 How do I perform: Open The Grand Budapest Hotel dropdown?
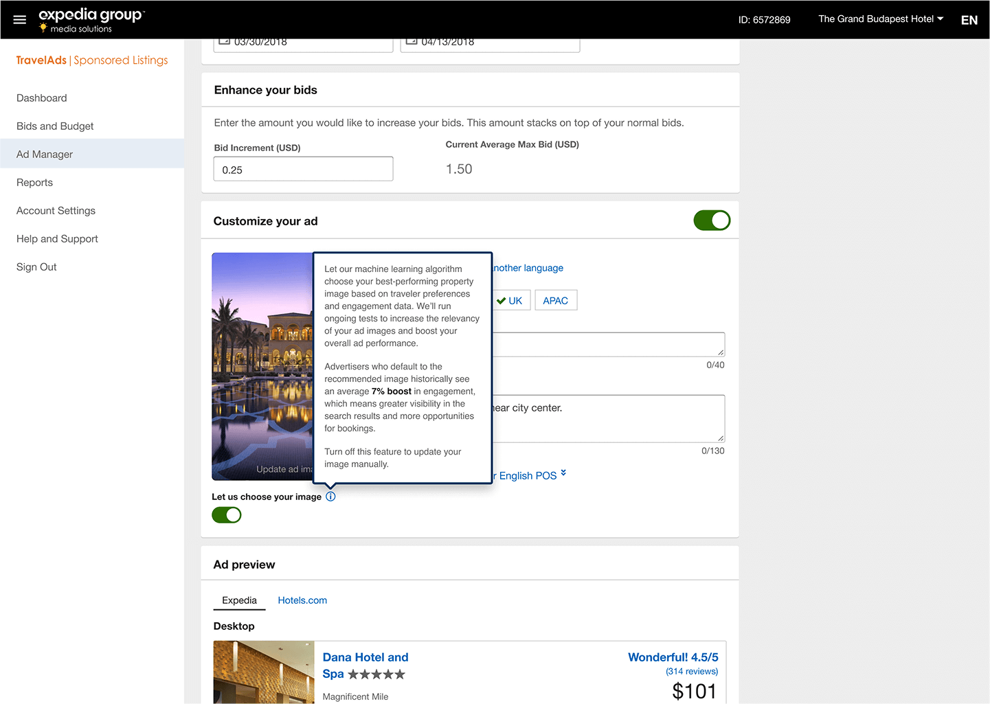point(880,19)
